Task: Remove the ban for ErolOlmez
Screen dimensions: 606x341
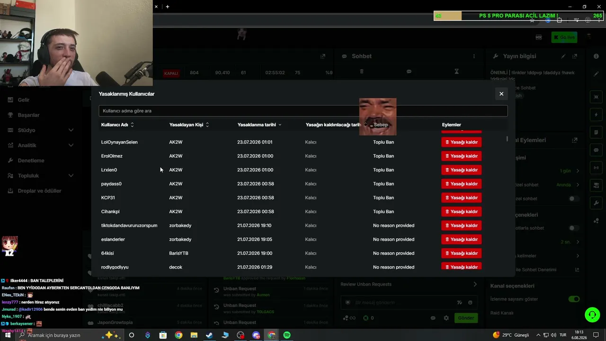Action: (461, 156)
